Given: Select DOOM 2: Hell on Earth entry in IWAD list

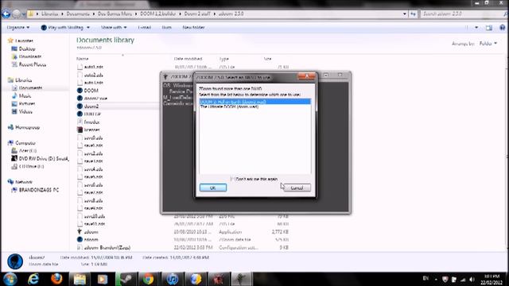Looking at the screenshot, I should (x=254, y=102).
